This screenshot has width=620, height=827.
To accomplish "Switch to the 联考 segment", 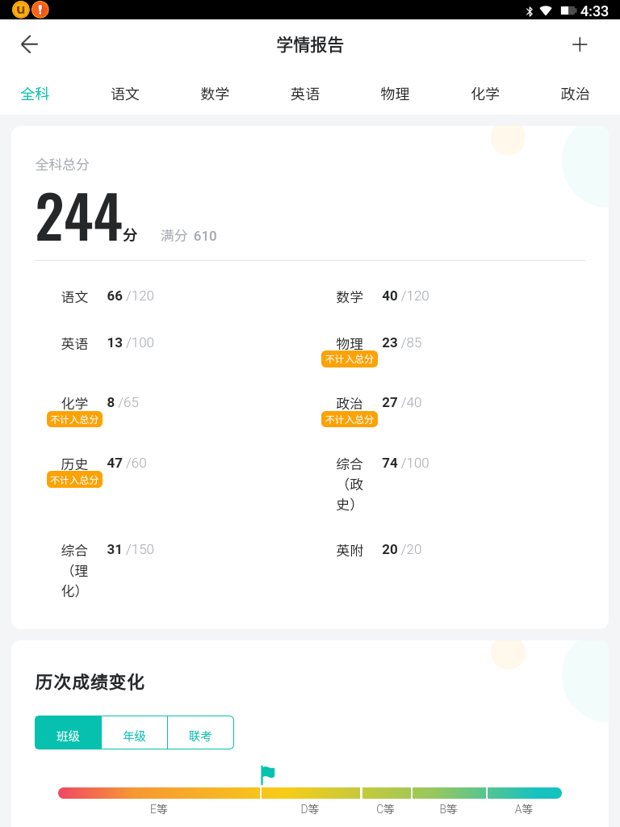I will [200, 733].
